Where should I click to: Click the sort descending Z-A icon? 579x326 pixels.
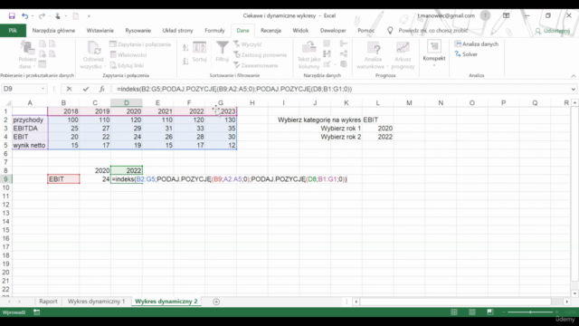pyautogui.click(x=185, y=61)
